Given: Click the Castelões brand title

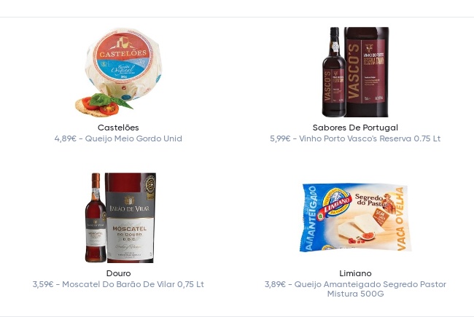Looking at the screenshot, I should pos(118,128).
